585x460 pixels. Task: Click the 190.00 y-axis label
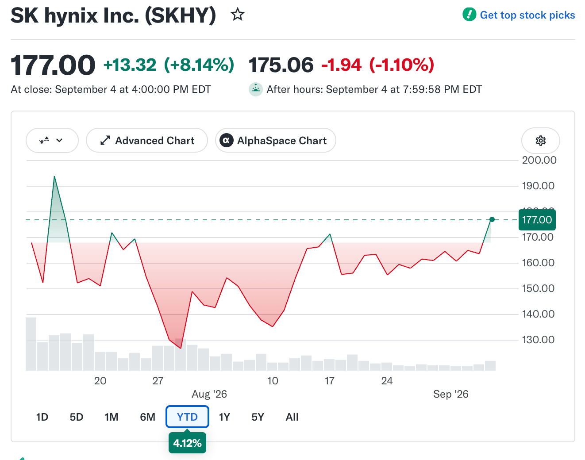538,186
